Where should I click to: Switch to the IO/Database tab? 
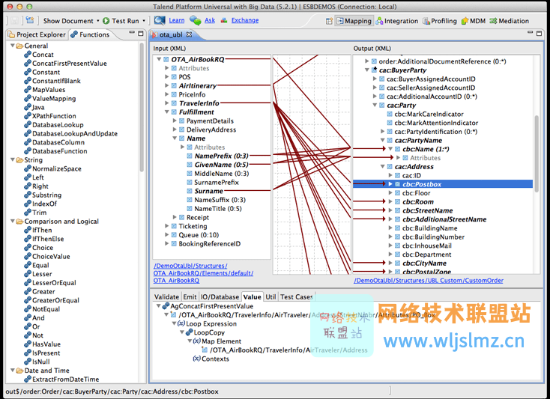(x=220, y=296)
